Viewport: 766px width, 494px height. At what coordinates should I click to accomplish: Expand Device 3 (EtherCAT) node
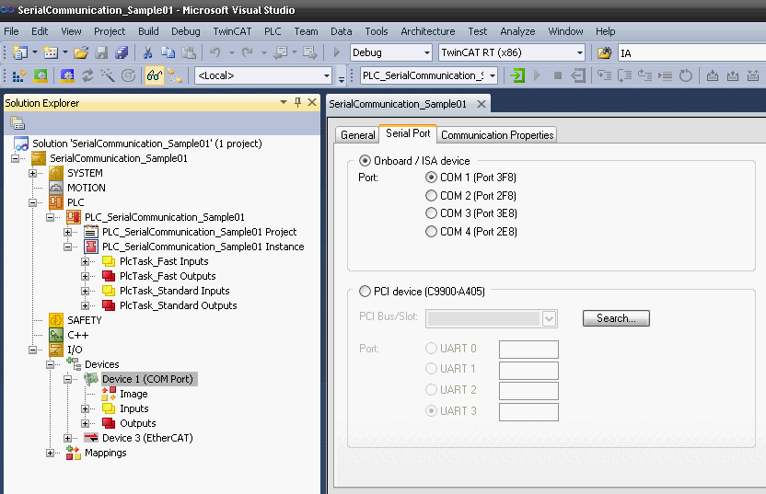point(68,439)
